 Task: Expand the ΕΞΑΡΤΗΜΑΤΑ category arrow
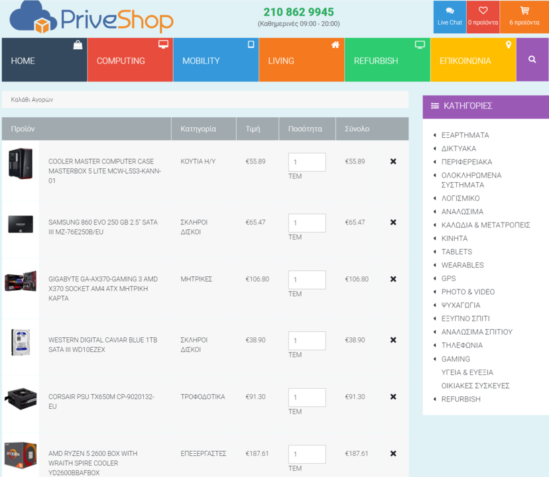pyautogui.click(x=434, y=135)
